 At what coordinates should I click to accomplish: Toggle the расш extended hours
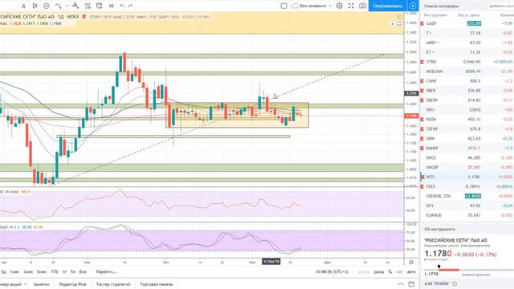coord(379,271)
